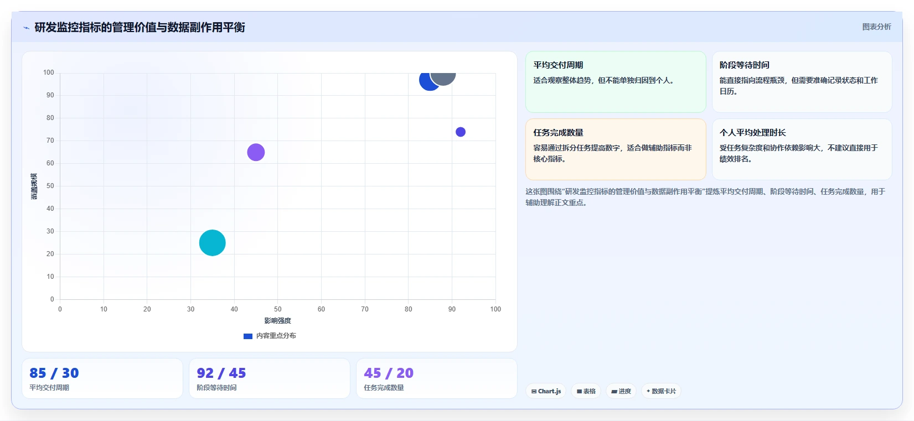Toggle the 内容重点分布 legend color box
The width and height of the screenshot is (914, 421).
tap(248, 336)
